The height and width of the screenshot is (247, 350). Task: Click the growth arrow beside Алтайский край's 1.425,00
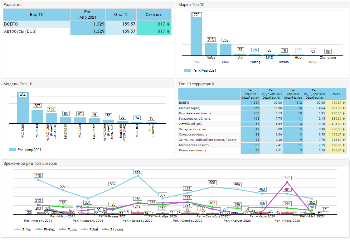344,124
